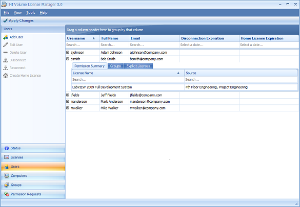The height and width of the screenshot is (207, 300).
Task: Click Disconnection Expiration date filter field
Action: [209, 45]
